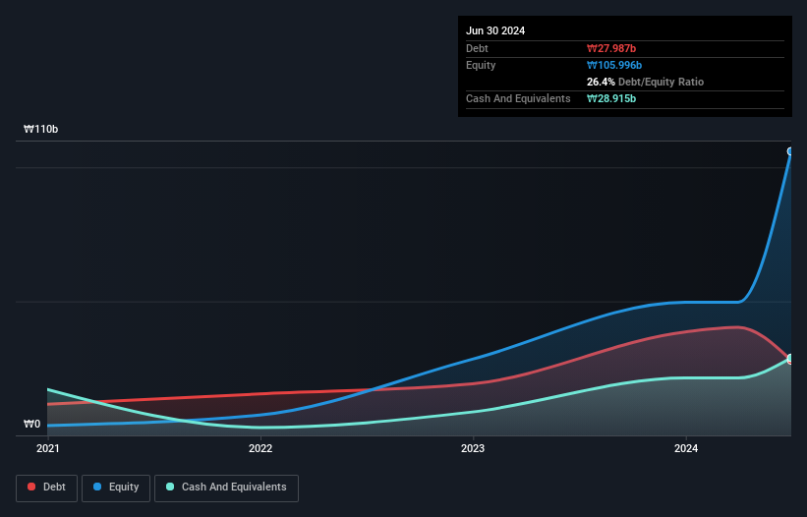Click the 2021 x-axis label
The image size is (807, 517).
[48, 448]
